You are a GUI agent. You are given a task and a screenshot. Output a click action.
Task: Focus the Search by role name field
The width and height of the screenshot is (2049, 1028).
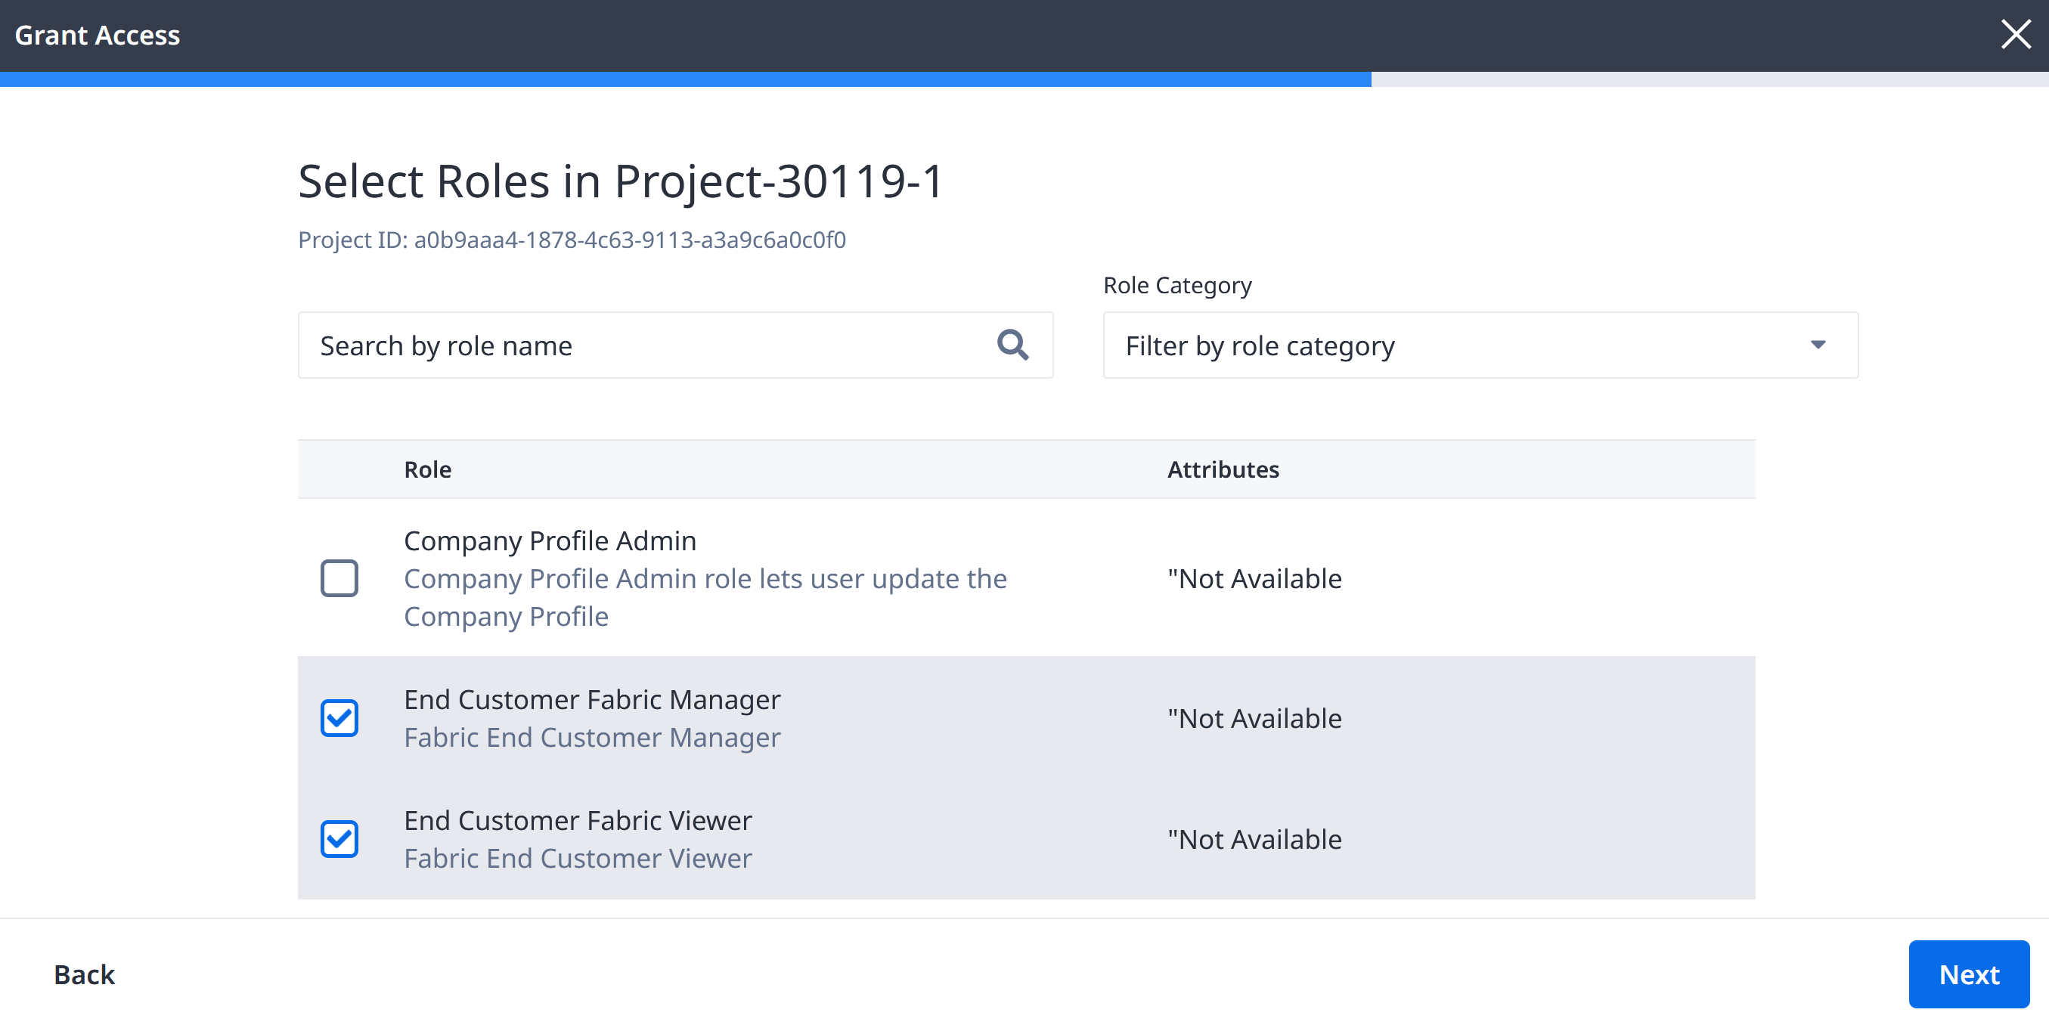(675, 345)
